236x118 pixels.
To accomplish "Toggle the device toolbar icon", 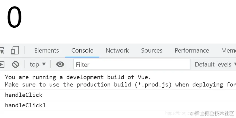I will click(15, 50).
